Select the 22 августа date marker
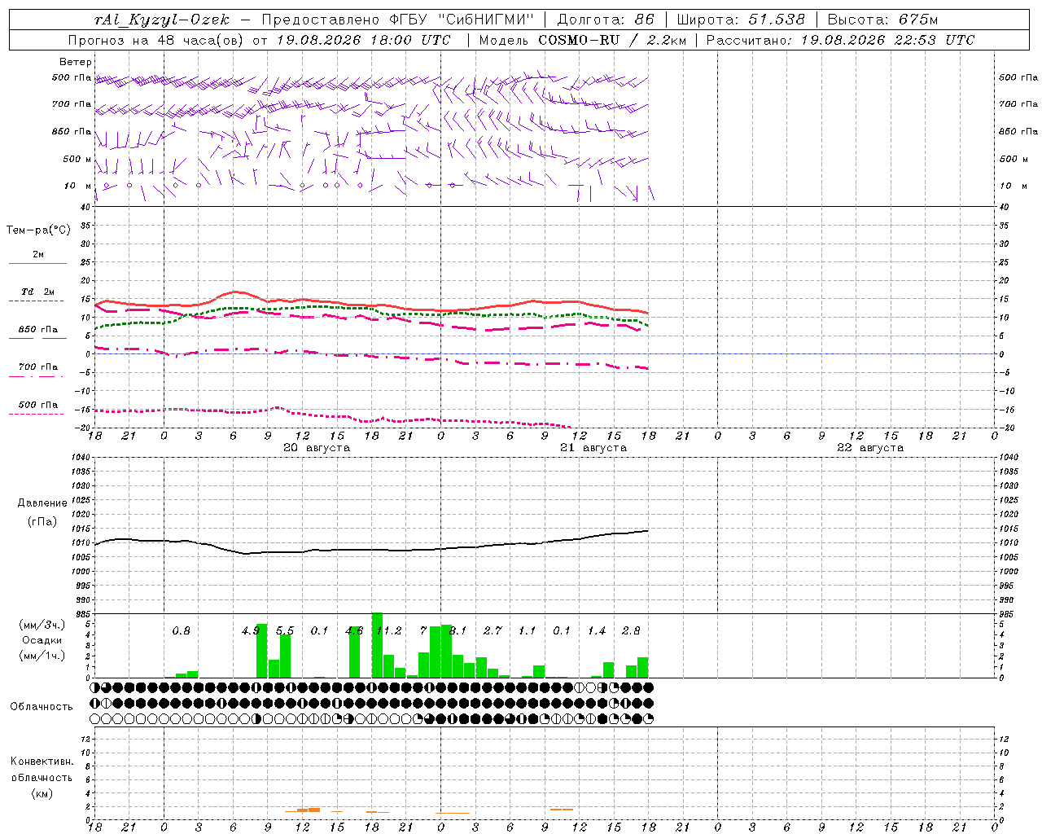This screenshot has width=1042, height=834. 870,448
